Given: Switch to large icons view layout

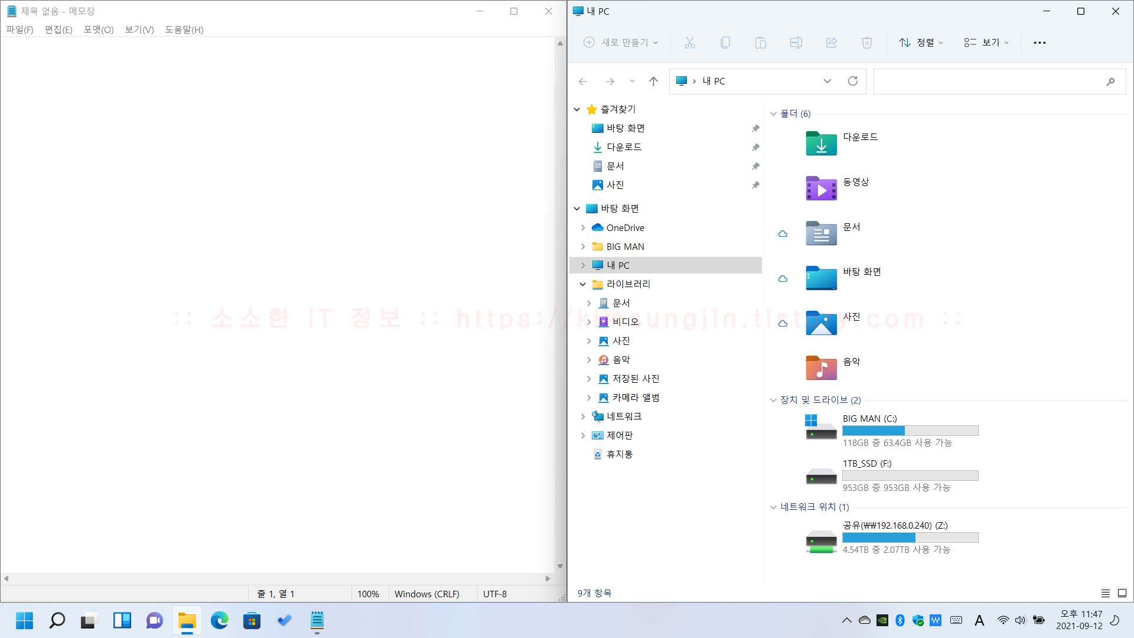Looking at the screenshot, I should 1122,593.
